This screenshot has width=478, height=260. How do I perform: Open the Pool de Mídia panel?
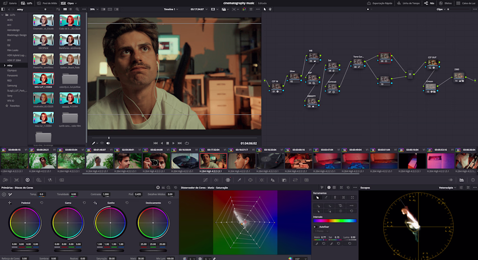pos(47,3)
